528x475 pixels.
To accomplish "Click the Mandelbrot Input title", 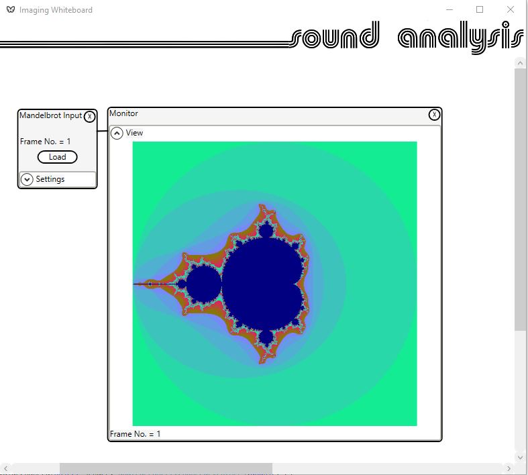I will pos(50,115).
